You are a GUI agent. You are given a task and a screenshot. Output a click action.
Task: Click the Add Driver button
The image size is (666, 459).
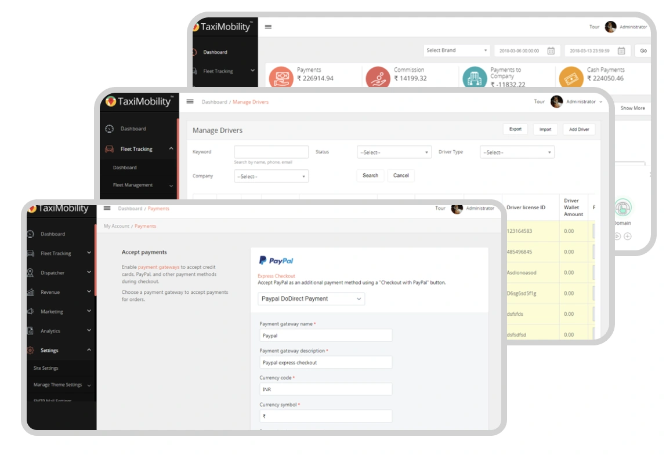click(578, 129)
